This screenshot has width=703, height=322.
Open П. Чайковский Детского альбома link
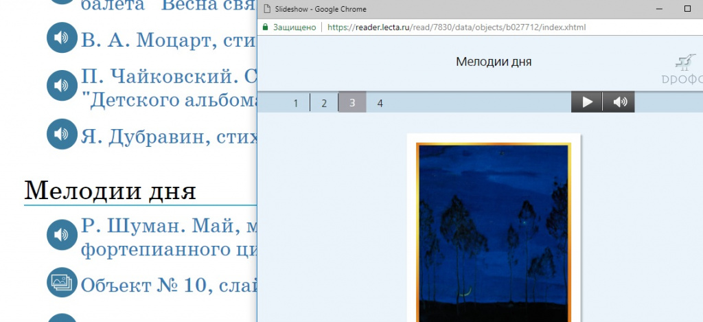169,89
